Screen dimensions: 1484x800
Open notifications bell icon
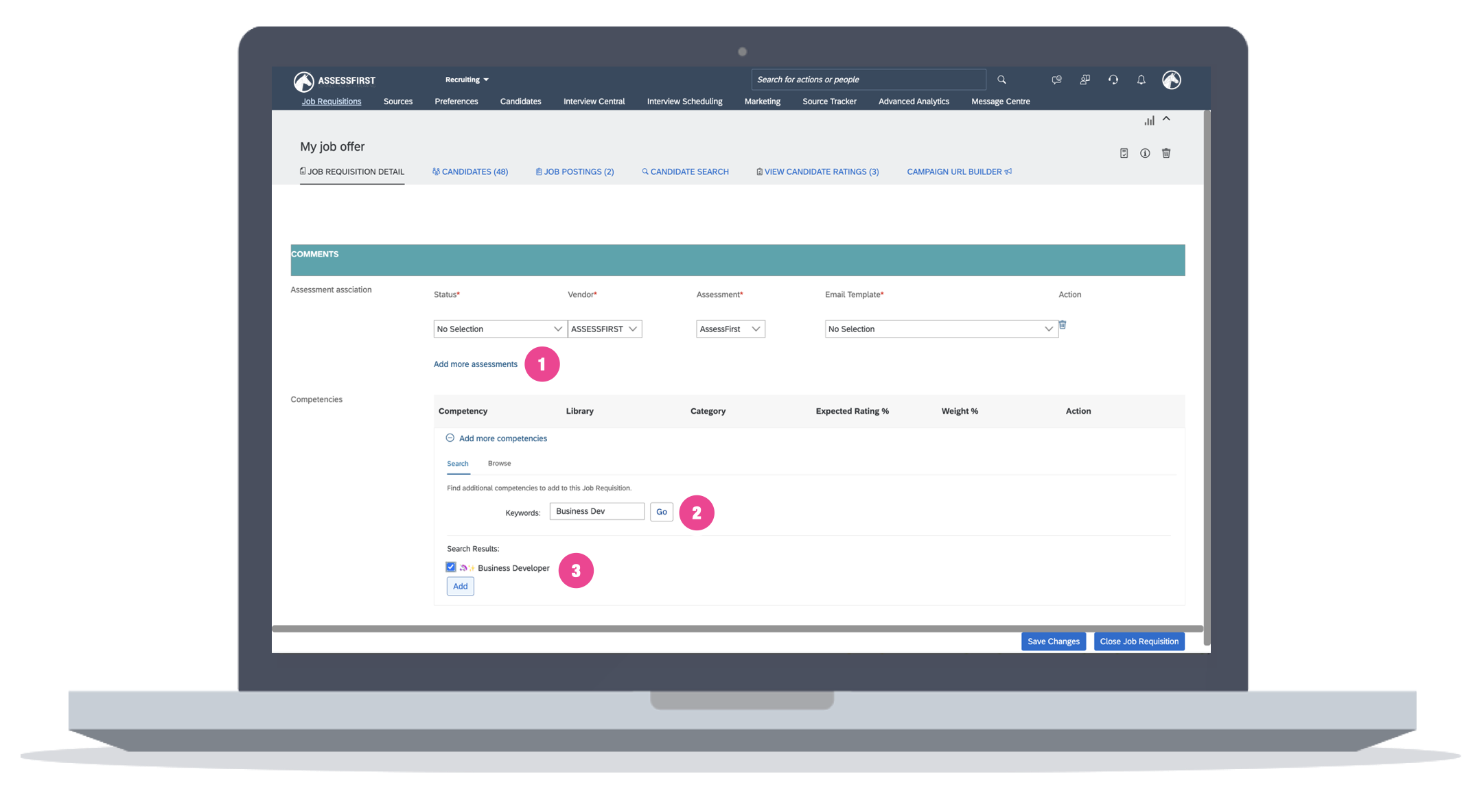click(1141, 80)
